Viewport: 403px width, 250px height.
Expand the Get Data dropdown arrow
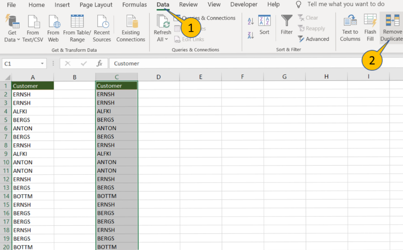tap(18, 40)
